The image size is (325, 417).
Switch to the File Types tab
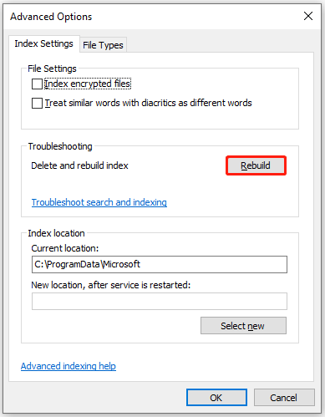[103, 45]
